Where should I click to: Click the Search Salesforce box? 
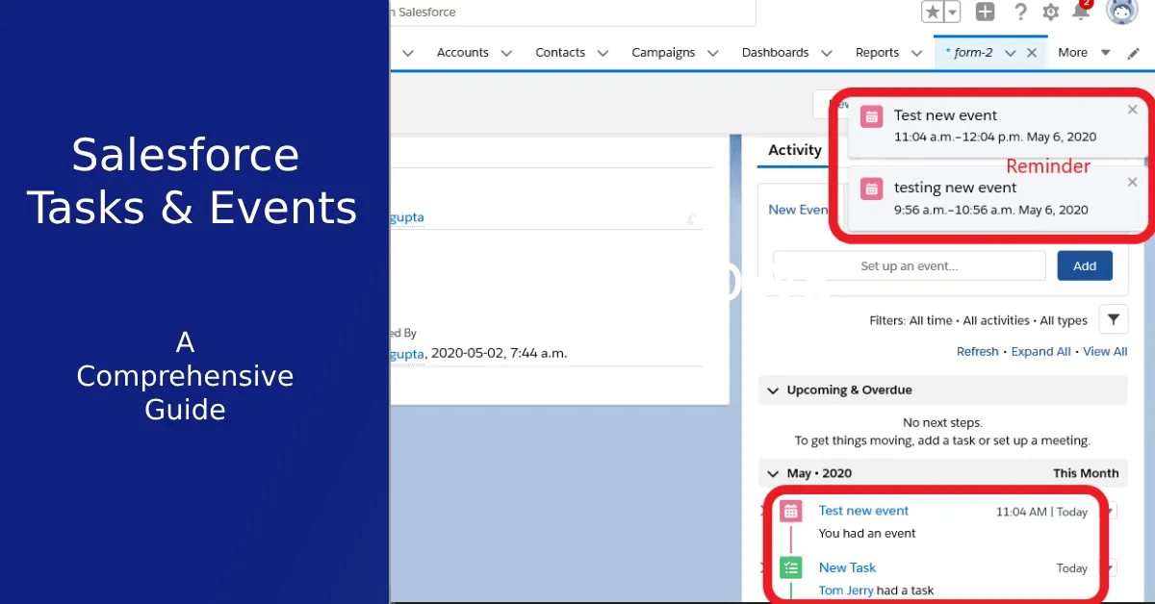(573, 13)
